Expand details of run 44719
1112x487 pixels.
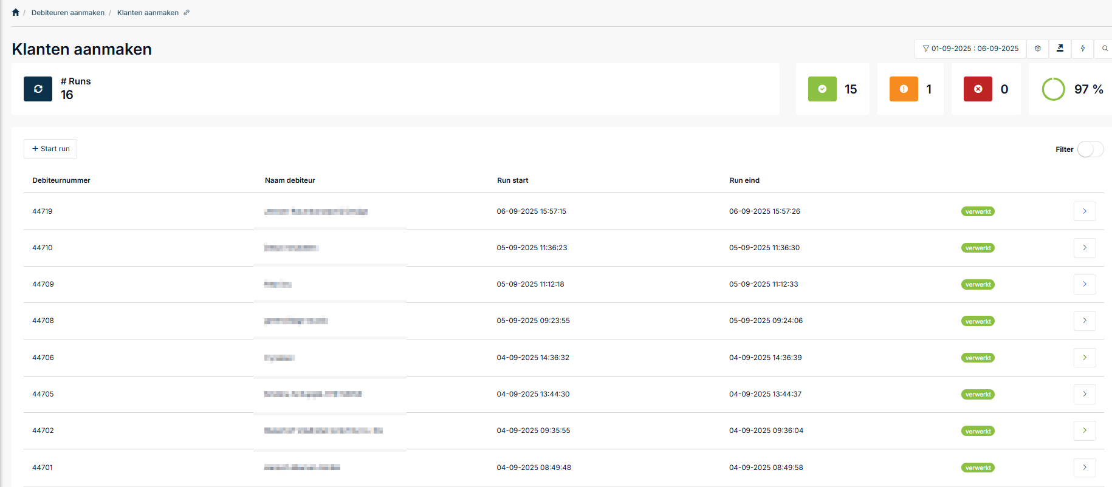1085,211
